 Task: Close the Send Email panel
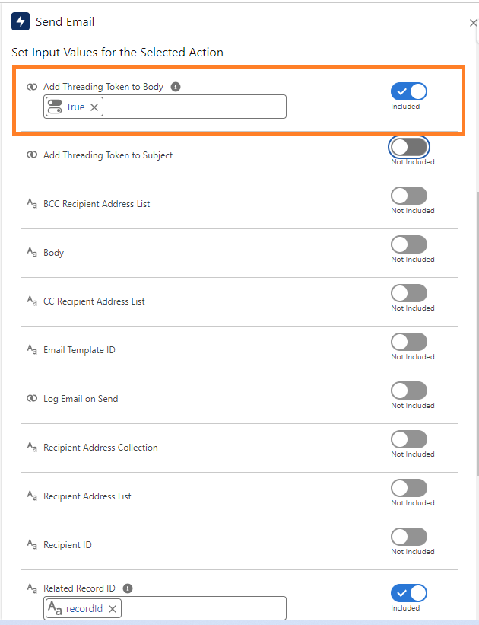click(473, 23)
